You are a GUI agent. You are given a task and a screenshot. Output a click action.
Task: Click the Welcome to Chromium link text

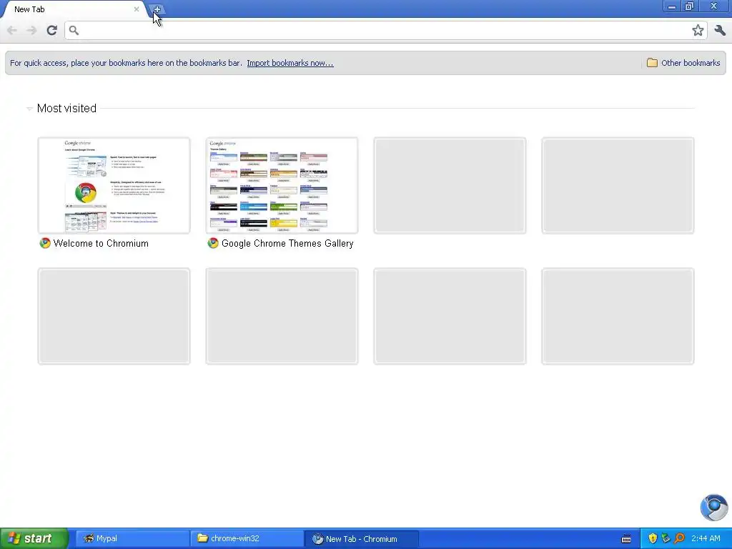pos(101,243)
